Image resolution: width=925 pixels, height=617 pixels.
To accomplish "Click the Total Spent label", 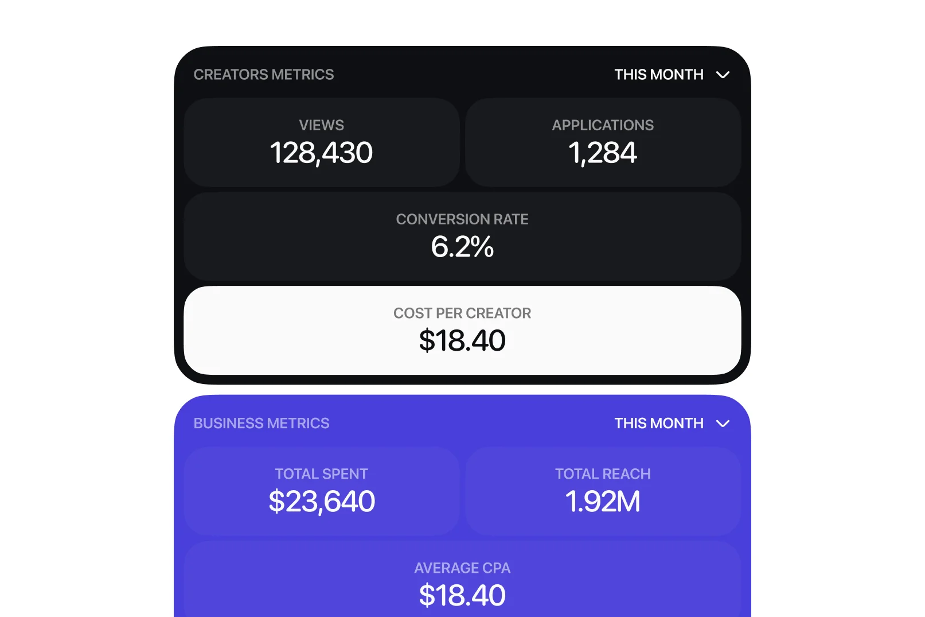I will pos(321,474).
